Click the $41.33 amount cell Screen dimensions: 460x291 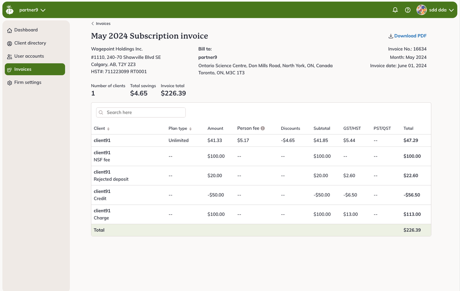(215, 140)
